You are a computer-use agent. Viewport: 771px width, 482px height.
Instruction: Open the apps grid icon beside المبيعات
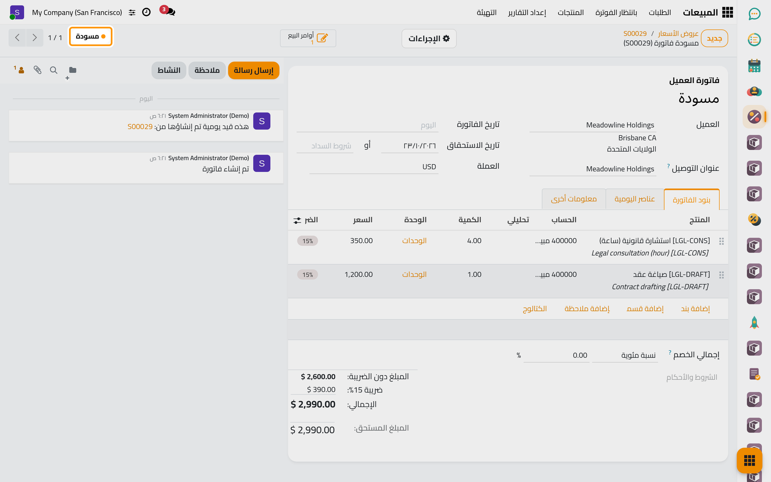click(x=728, y=12)
